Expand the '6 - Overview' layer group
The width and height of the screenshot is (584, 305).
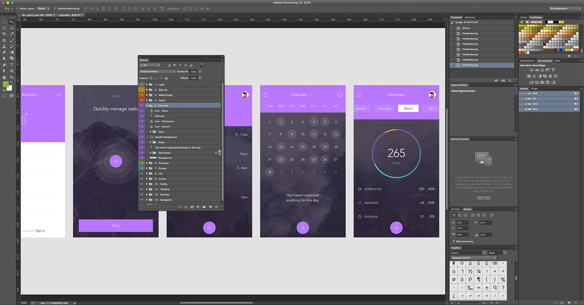click(147, 163)
